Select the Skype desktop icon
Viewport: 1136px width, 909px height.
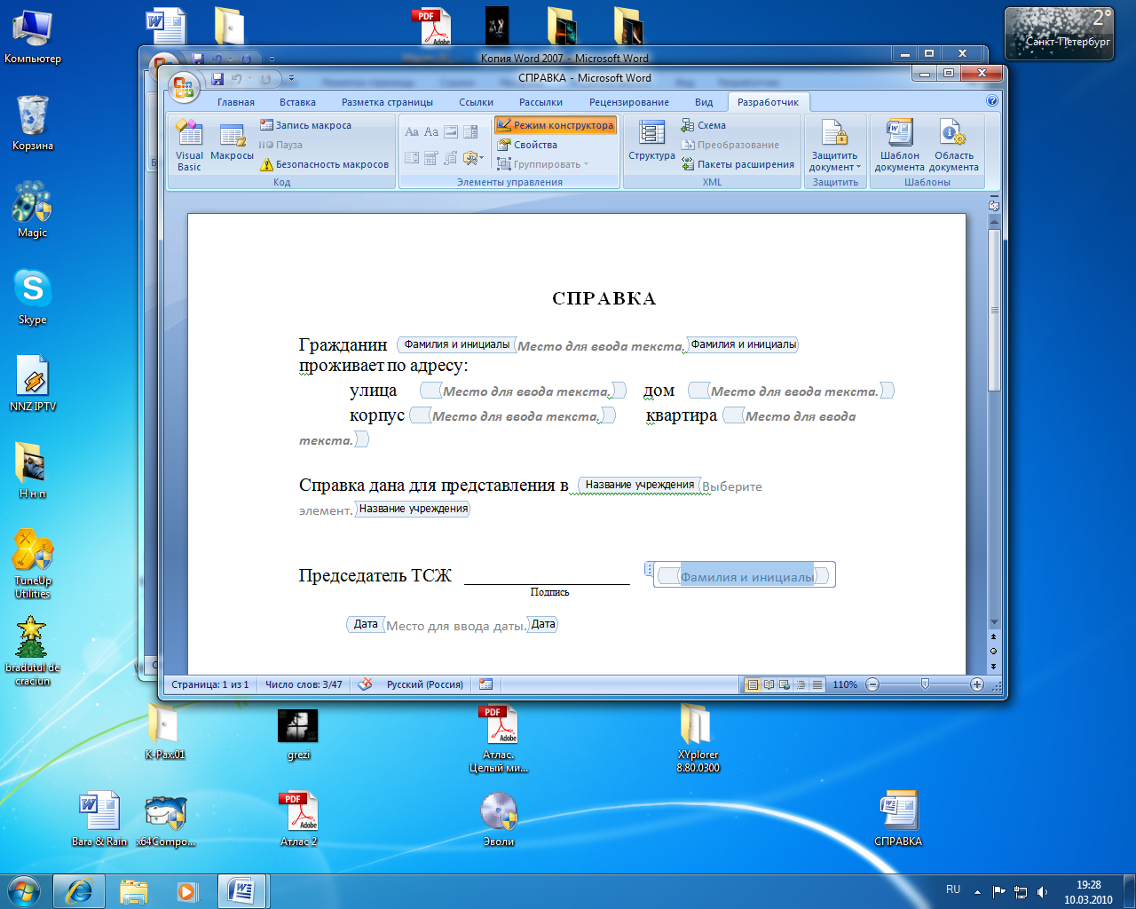pyautogui.click(x=33, y=297)
